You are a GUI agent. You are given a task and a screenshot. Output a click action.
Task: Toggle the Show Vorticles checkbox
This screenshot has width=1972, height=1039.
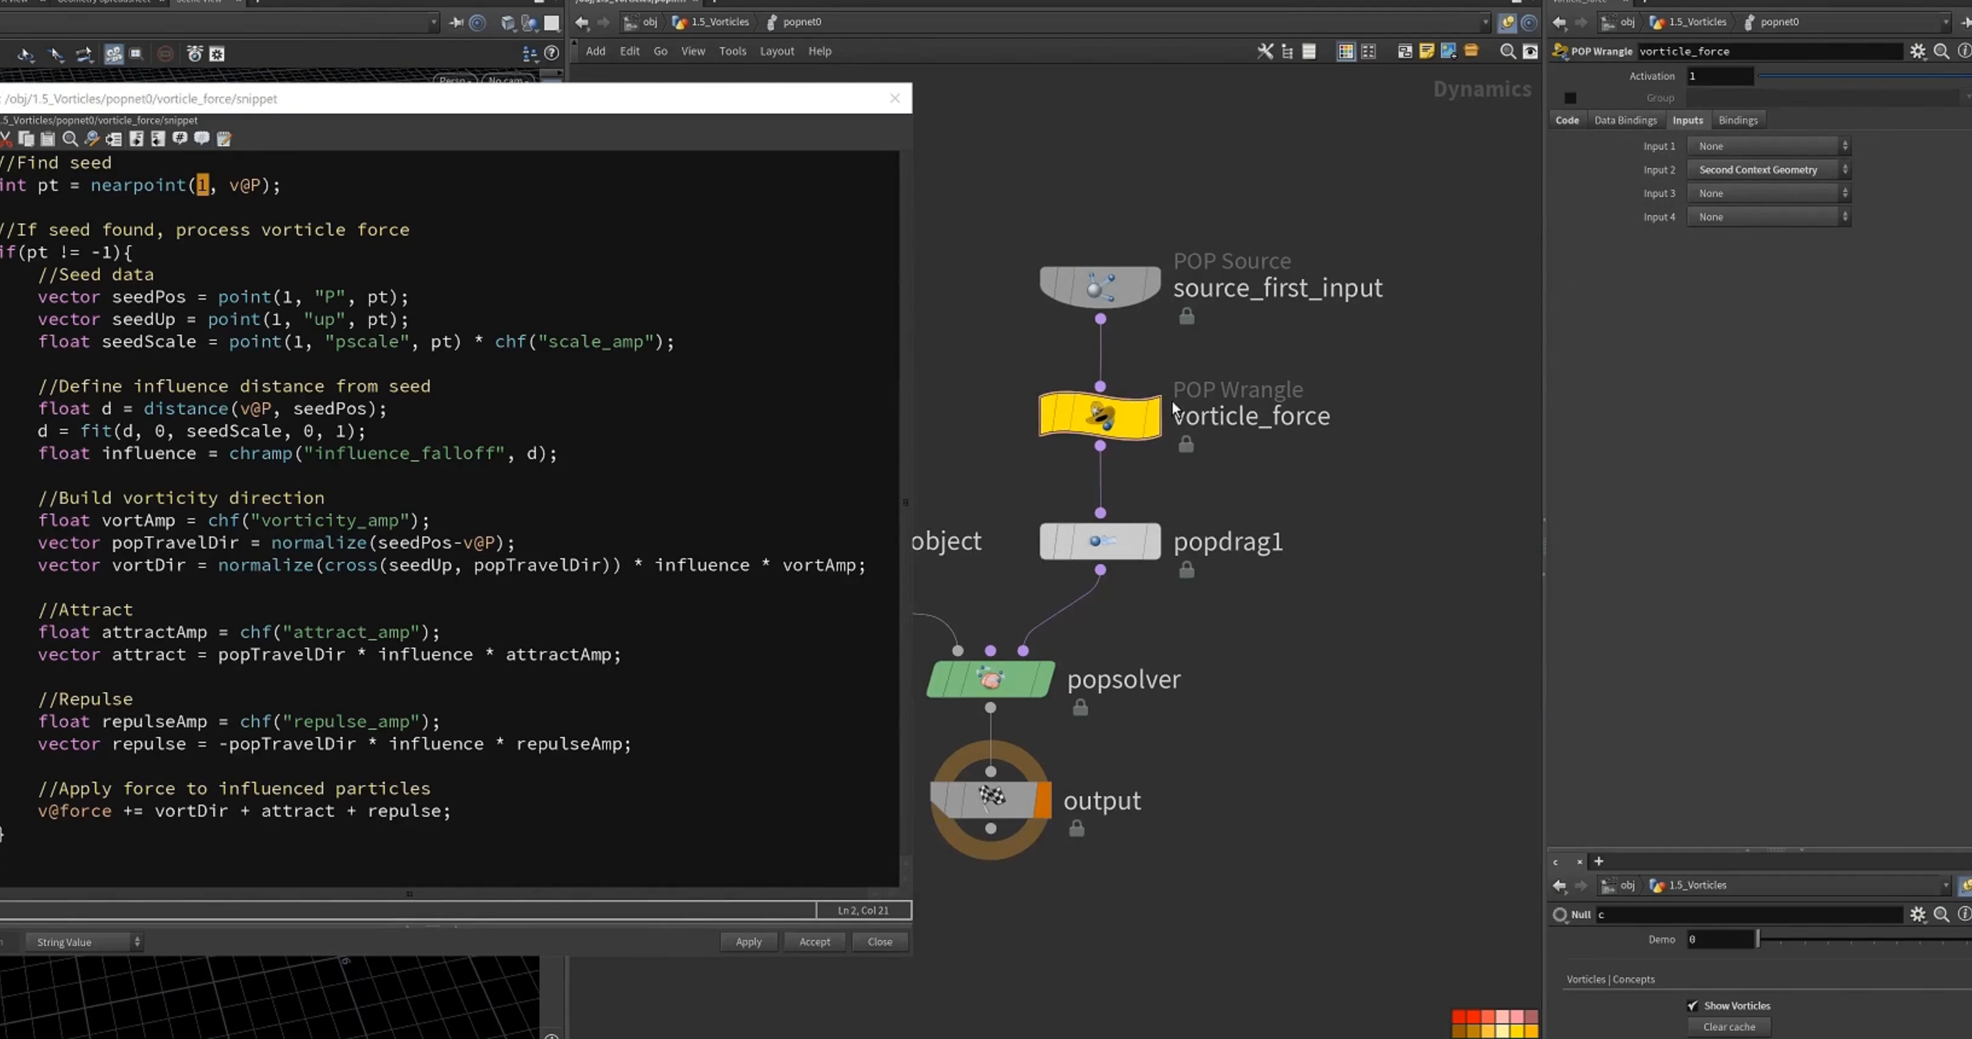1692,1005
